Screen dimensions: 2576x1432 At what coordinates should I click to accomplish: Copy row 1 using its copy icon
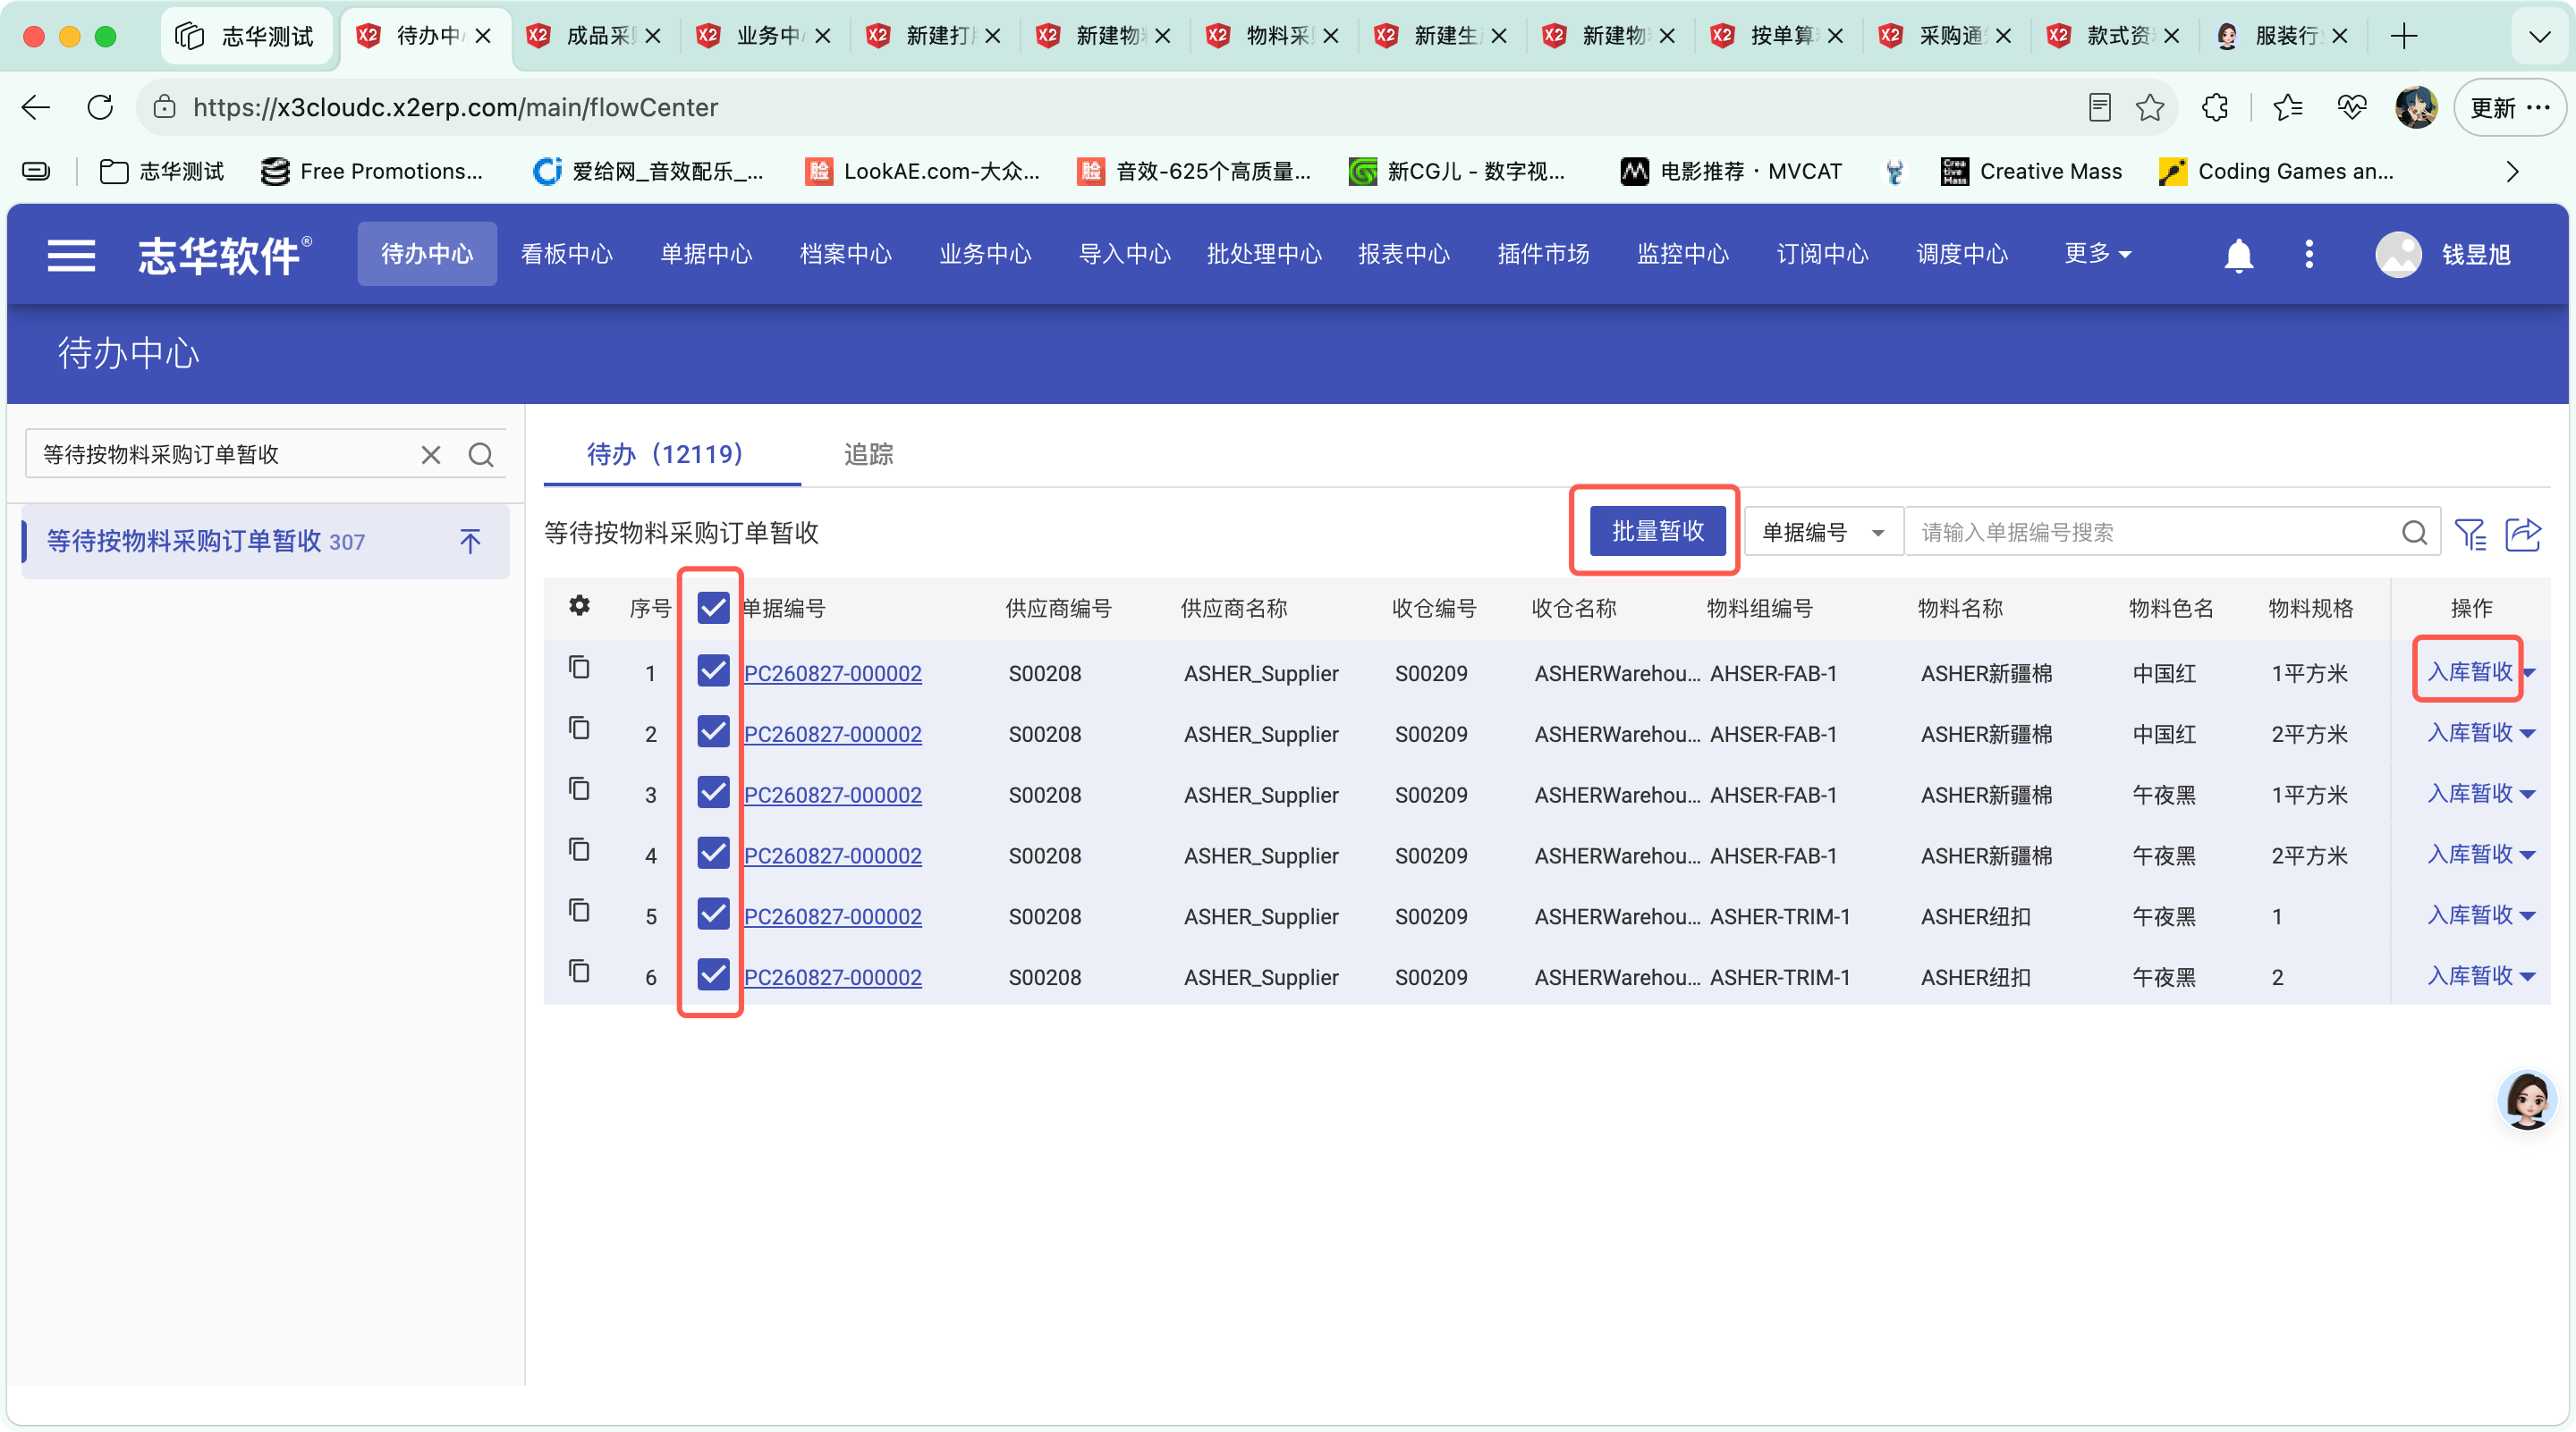[x=579, y=668]
